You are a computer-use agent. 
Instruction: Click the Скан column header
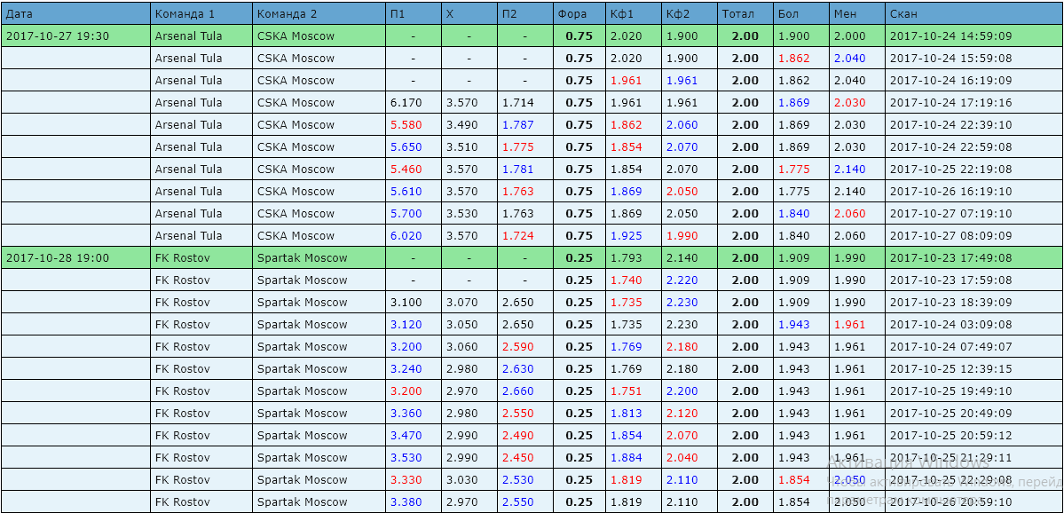[x=903, y=14]
